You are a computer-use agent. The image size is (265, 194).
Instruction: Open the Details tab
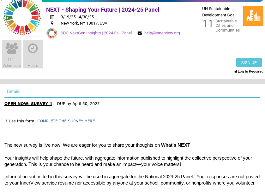(14, 91)
